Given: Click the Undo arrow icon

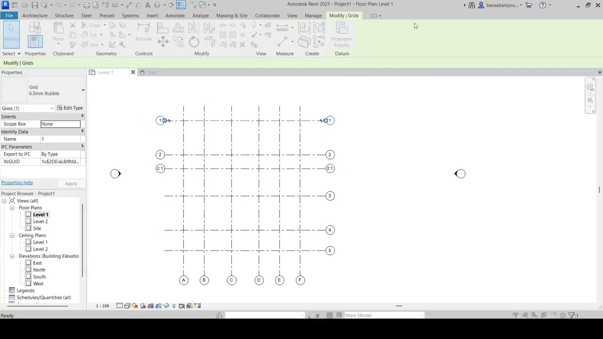Looking at the screenshot, I should tap(59, 5).
